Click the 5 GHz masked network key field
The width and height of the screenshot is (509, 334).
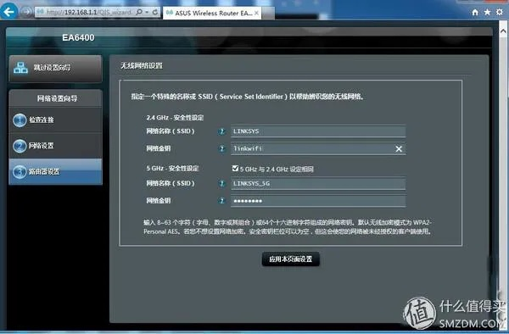(x=318, y=201)
